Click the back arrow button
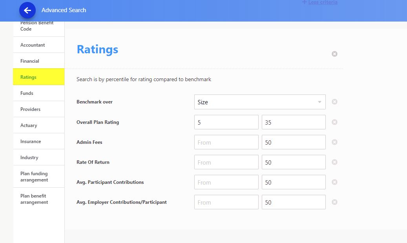This screenshot has height=243, width=407. tap(27, 10)
